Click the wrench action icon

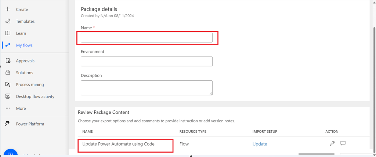coord(332,143)
